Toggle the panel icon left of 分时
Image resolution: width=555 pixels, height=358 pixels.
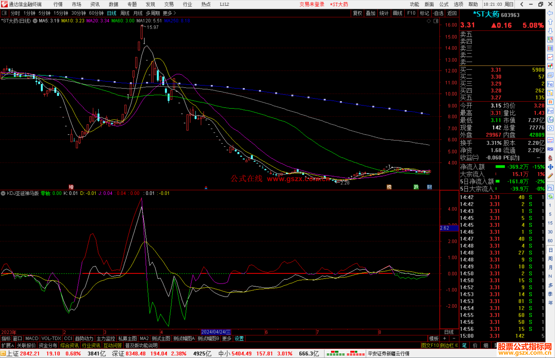[4, 13]
